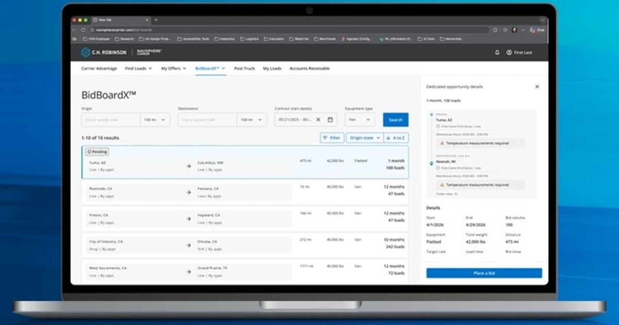619x325 pixels.
Task: Open the CHR Employee bookmark folder
Action: pyautogui.click(x=97, y=39)
